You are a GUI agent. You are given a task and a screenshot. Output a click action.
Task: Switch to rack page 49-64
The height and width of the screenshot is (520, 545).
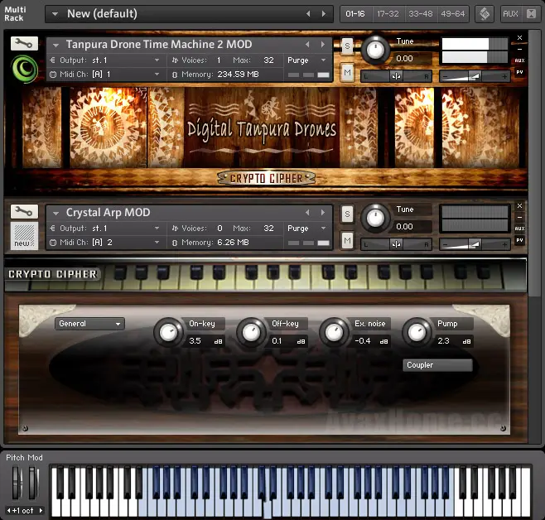click(x=453, y=14)
